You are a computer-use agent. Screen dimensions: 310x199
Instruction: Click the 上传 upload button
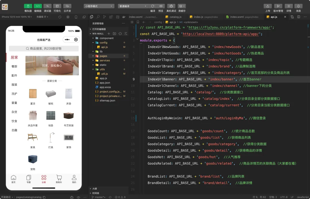[x=268, y=6]
